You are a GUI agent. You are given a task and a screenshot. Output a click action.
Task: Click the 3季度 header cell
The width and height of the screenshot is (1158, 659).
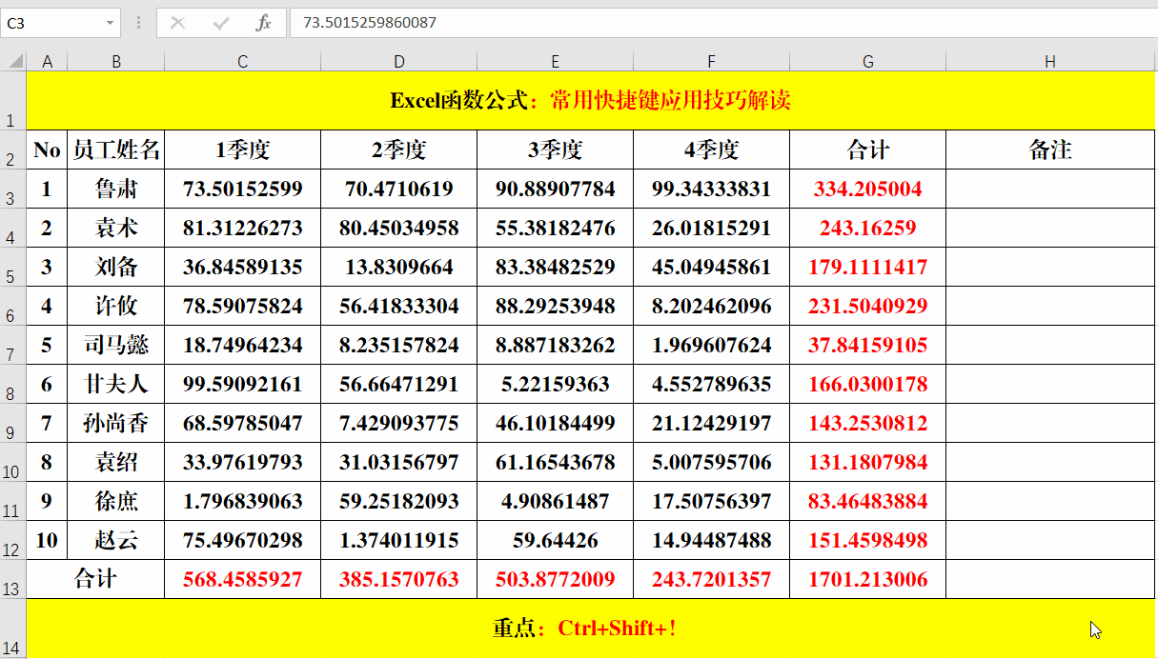[556, 150]
